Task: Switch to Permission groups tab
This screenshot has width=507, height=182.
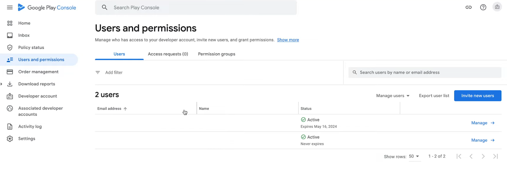Action: (217, 54)
